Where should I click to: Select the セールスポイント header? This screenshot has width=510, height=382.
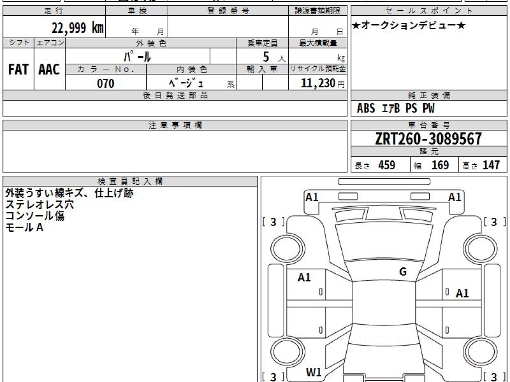click(x=429, y=11)
